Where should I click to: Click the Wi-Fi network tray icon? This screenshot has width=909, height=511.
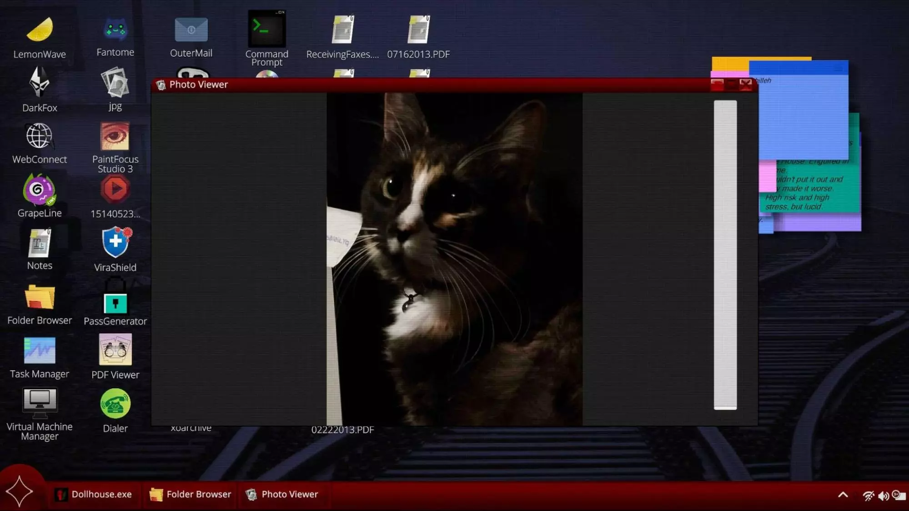(868, 496)
